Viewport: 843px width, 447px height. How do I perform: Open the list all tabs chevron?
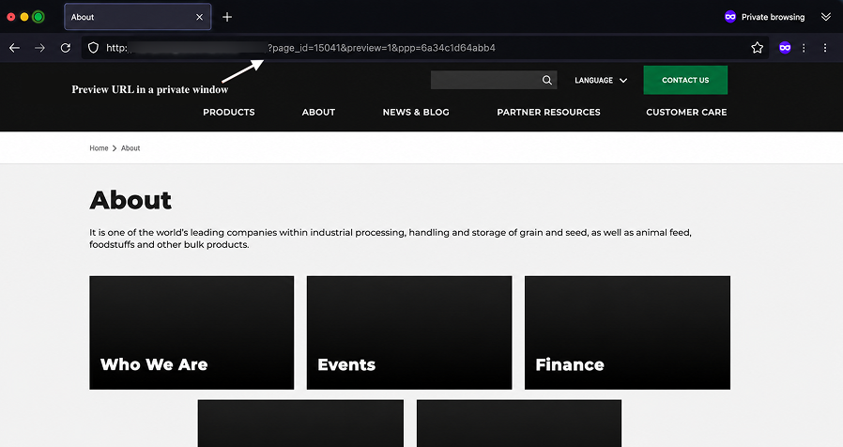826,17
